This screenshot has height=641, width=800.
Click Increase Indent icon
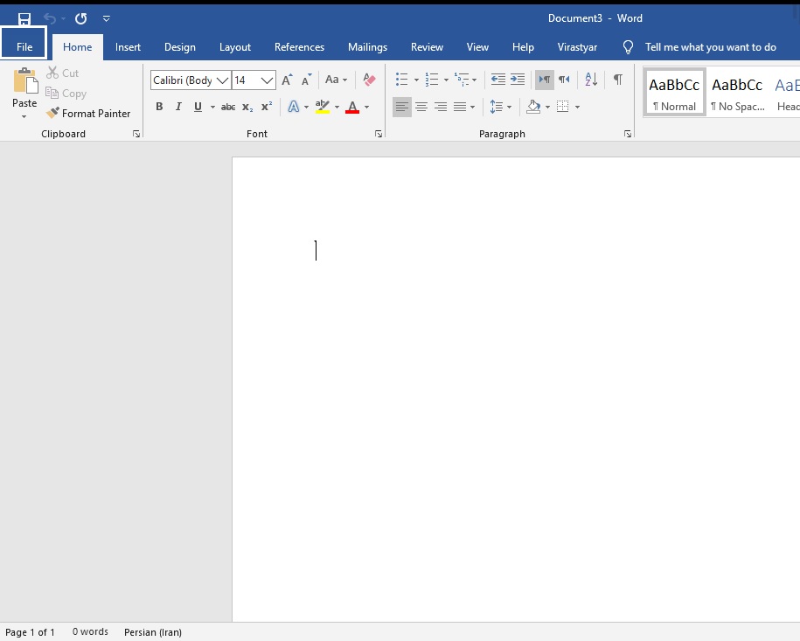point(518,79)
